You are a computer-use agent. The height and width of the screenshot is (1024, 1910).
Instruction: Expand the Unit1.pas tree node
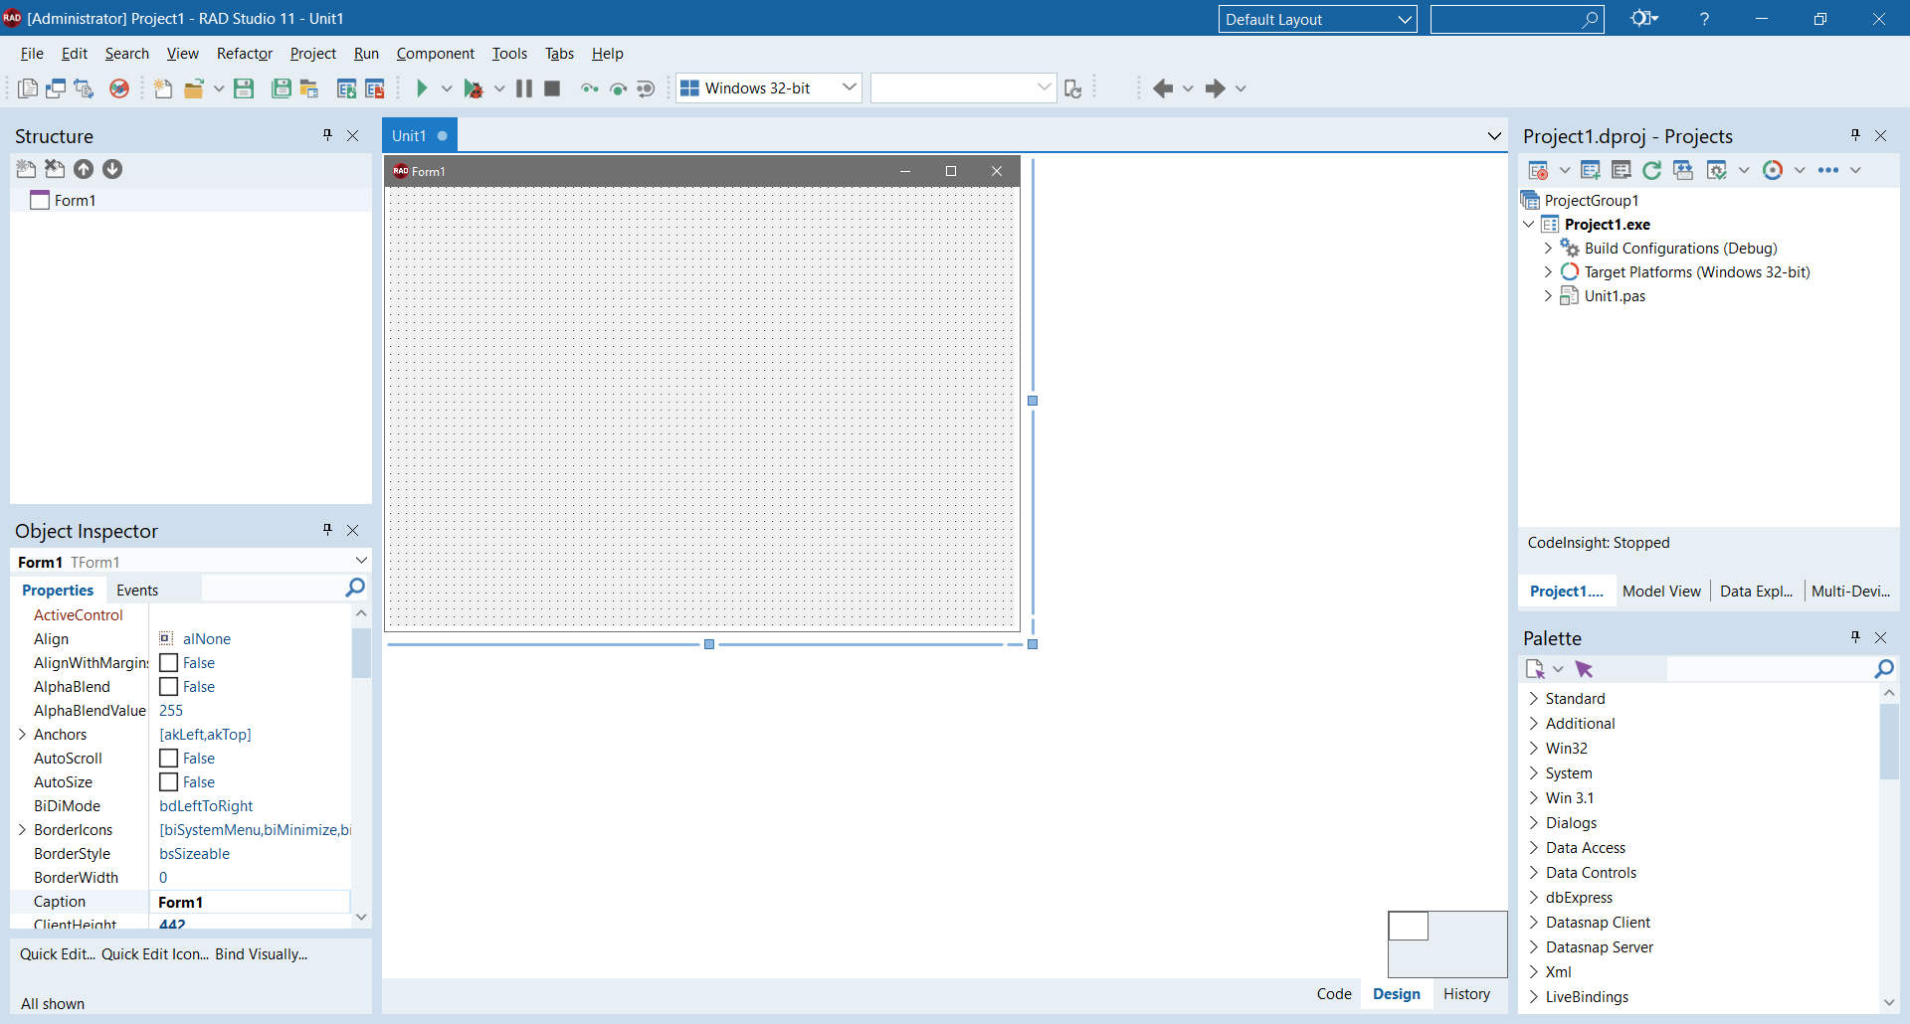point(1548,296)
